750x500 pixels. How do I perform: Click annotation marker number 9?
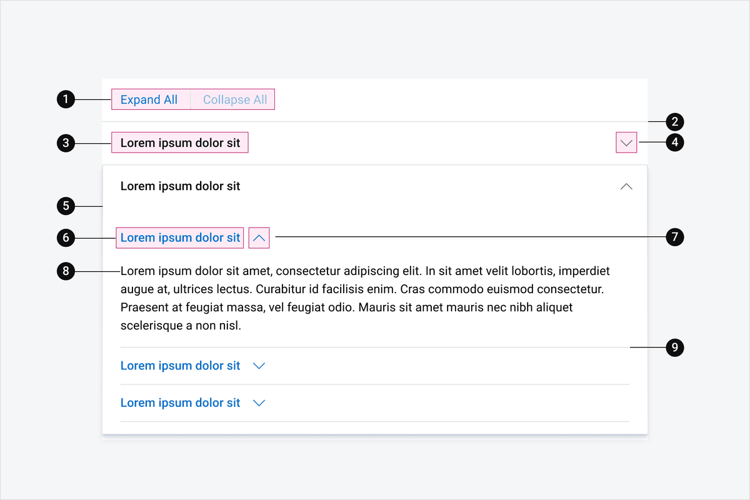pyautogui.click(x=675, y=347)
